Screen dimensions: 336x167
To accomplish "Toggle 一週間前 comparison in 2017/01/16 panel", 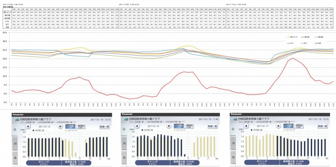I will pos(189,126).
